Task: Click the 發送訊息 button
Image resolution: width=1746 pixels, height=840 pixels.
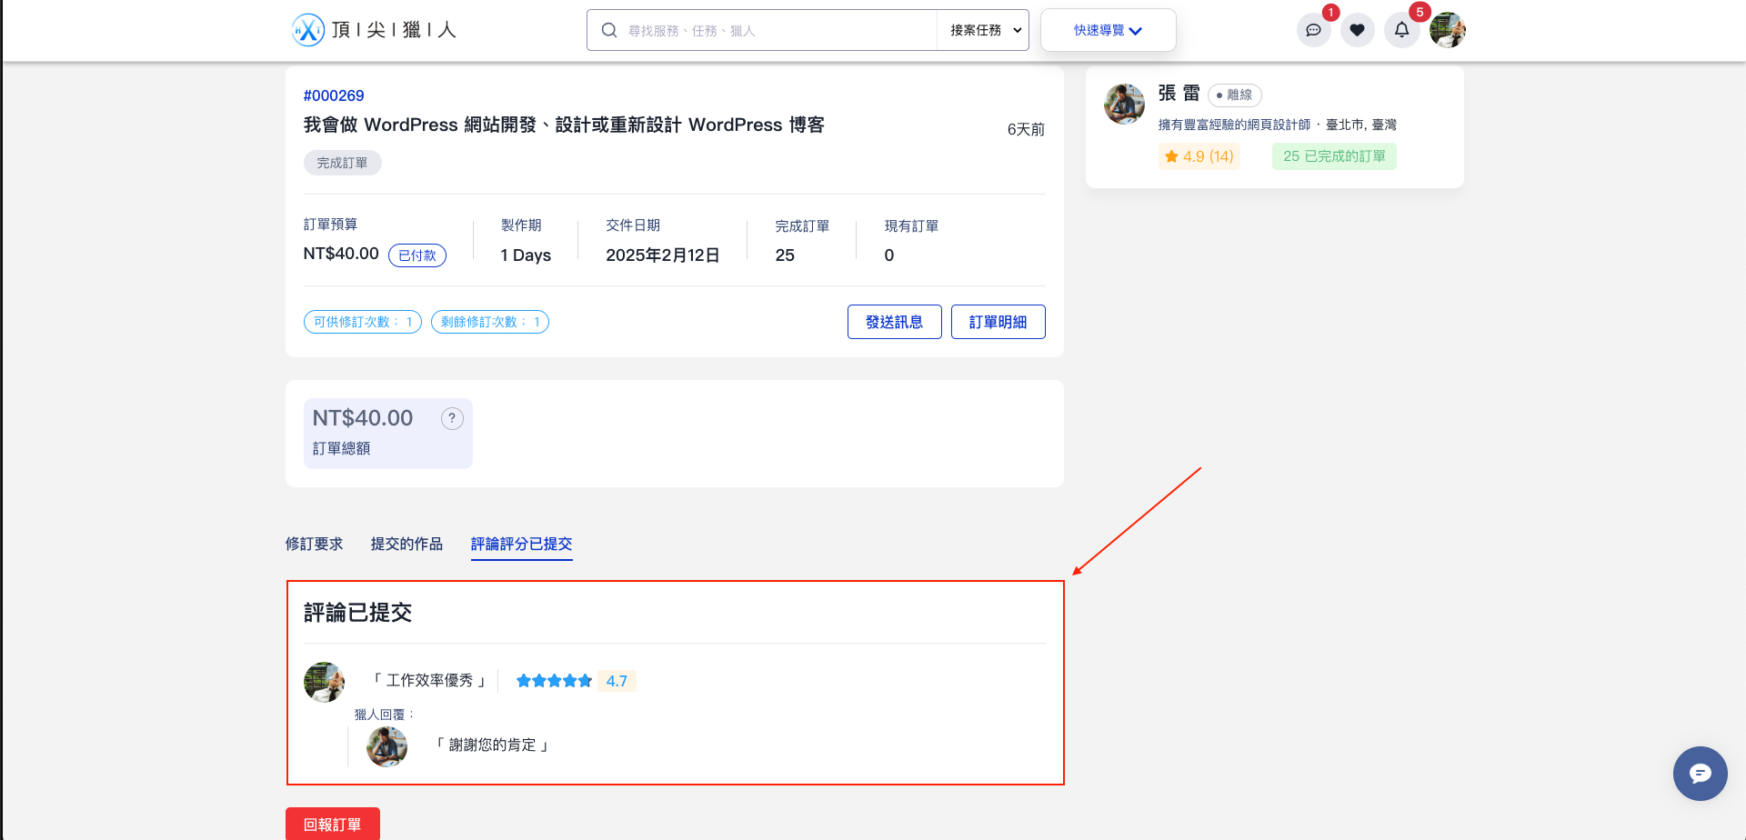Action: 894,322
